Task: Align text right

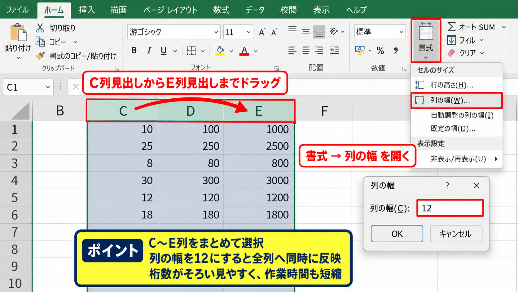Action: click(x=319, y=50)
